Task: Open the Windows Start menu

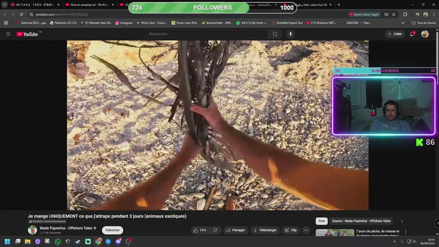Action: pyautogui.click(x=7, y=242)
